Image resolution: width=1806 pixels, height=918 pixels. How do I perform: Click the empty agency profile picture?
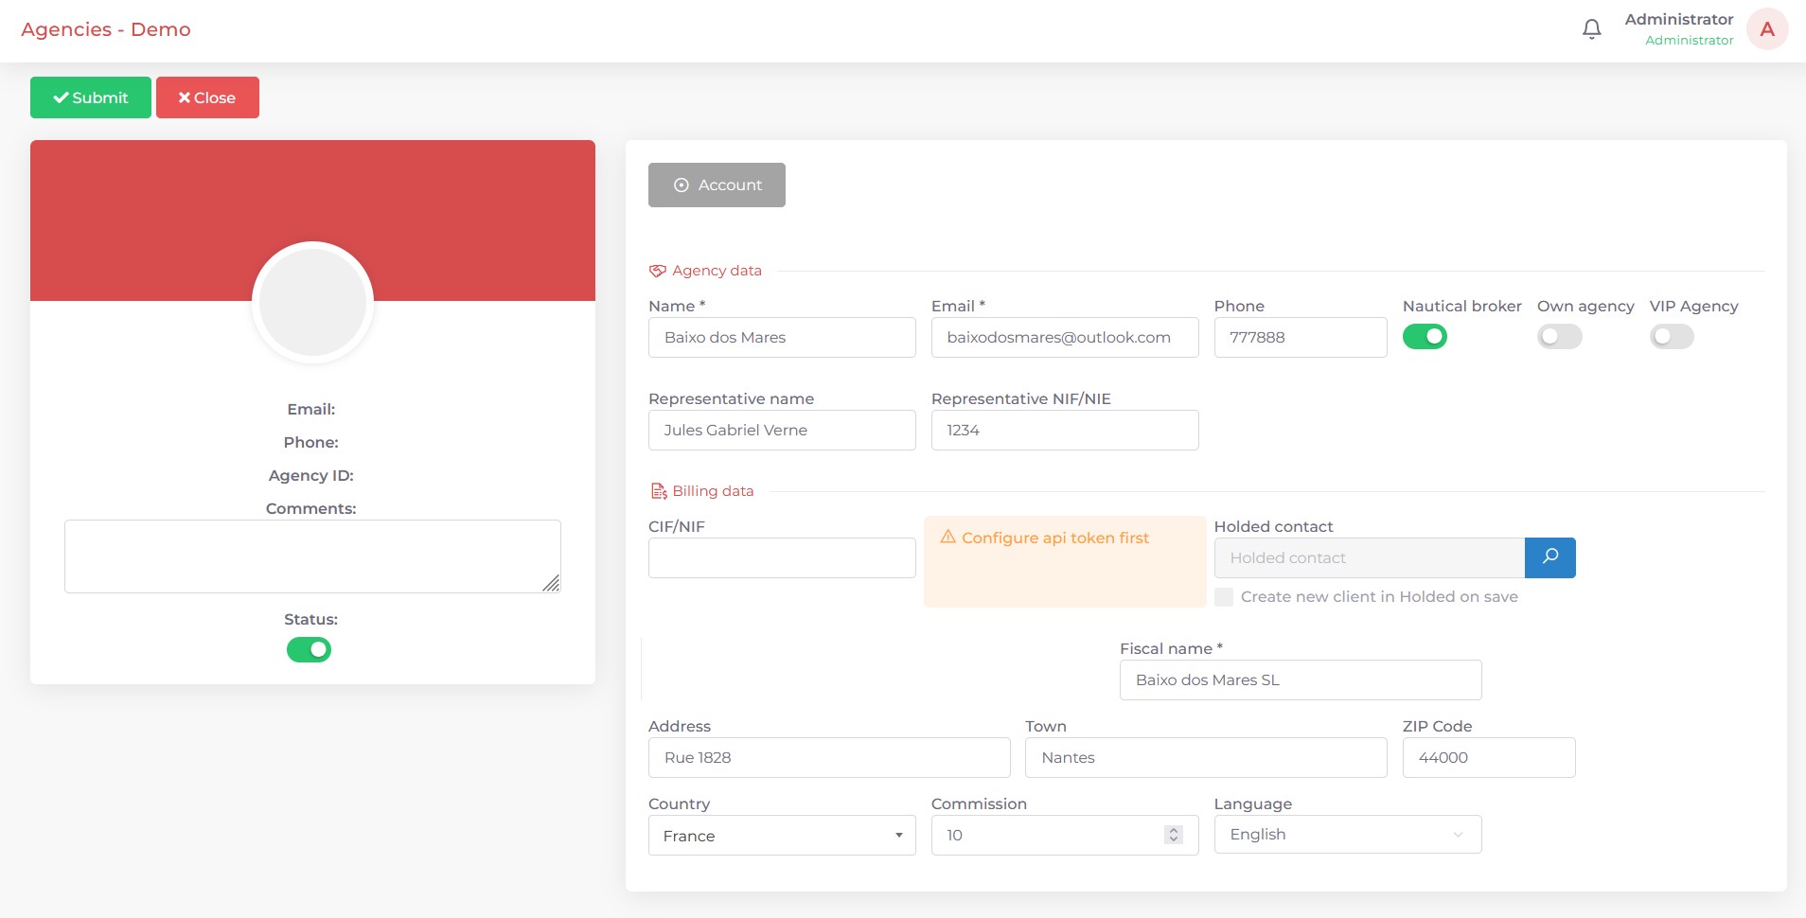[x=312, y=303]
